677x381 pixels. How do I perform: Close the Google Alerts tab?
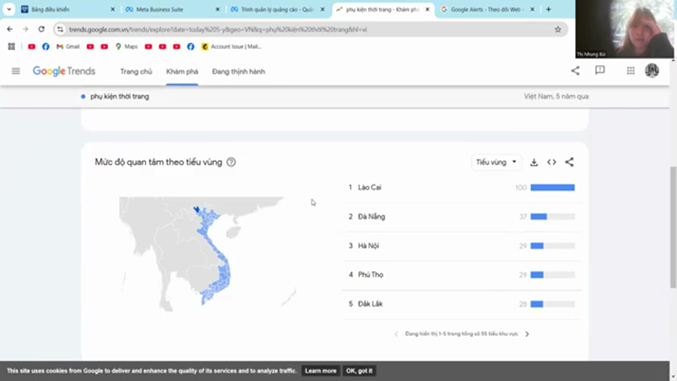tap(532, 10)
